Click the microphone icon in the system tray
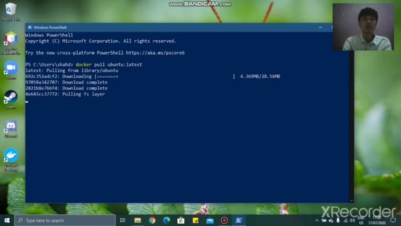This screenshot has width=401, height=226. (x=338, y=220)
